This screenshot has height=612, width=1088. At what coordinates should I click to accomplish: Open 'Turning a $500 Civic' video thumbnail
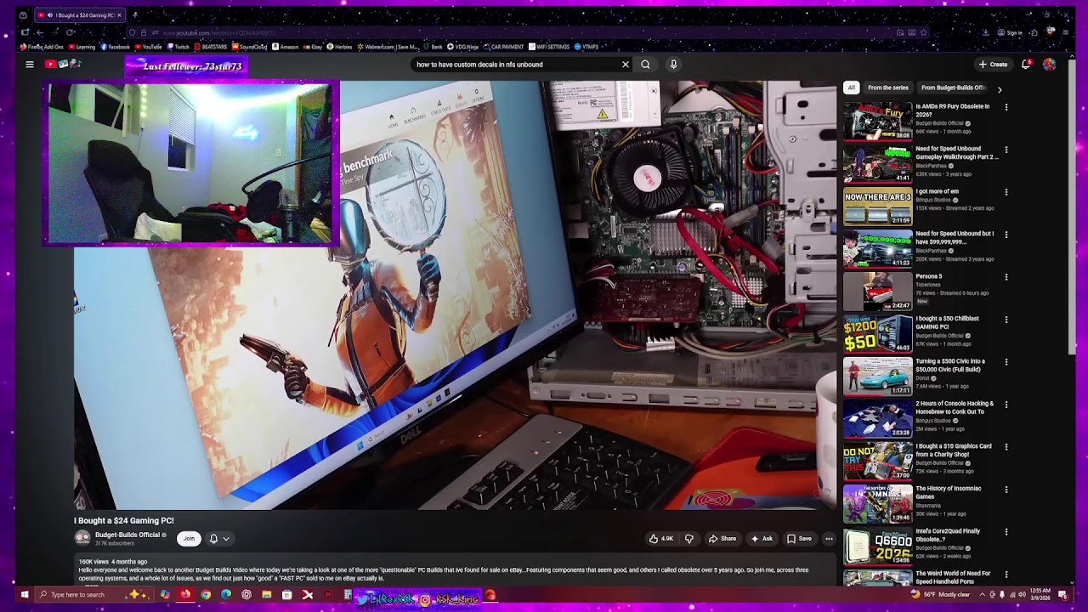[877, 377]
